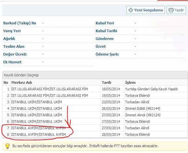The height and width of the screenshot is (153, 188).
Task: Select row 2 dated 19/05/2014
Action: 95,96
